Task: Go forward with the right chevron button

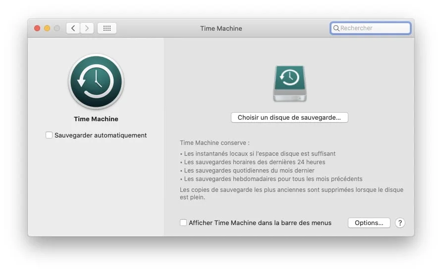Action: point(87,28)
